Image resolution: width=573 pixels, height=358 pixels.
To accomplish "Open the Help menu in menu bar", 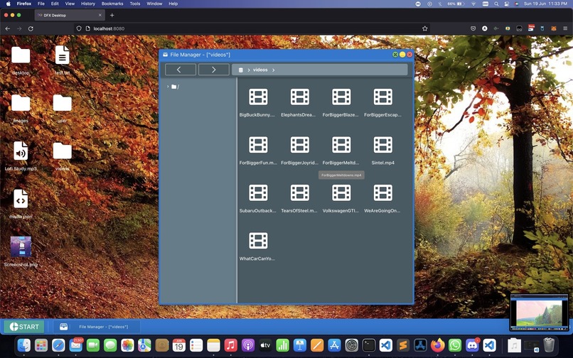I will coord(173,4).
